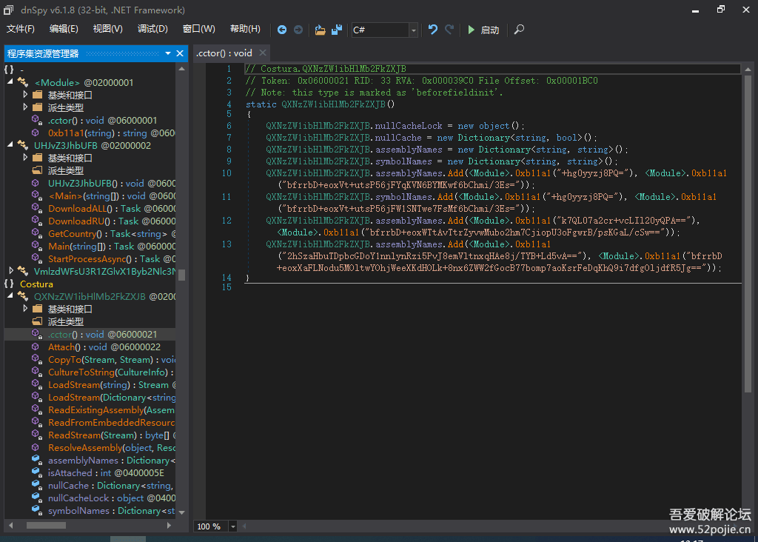Click the assembly explorer vertical scrollbar thumb
This screenshot has height=542, width=758.
[x=181, y=275]
